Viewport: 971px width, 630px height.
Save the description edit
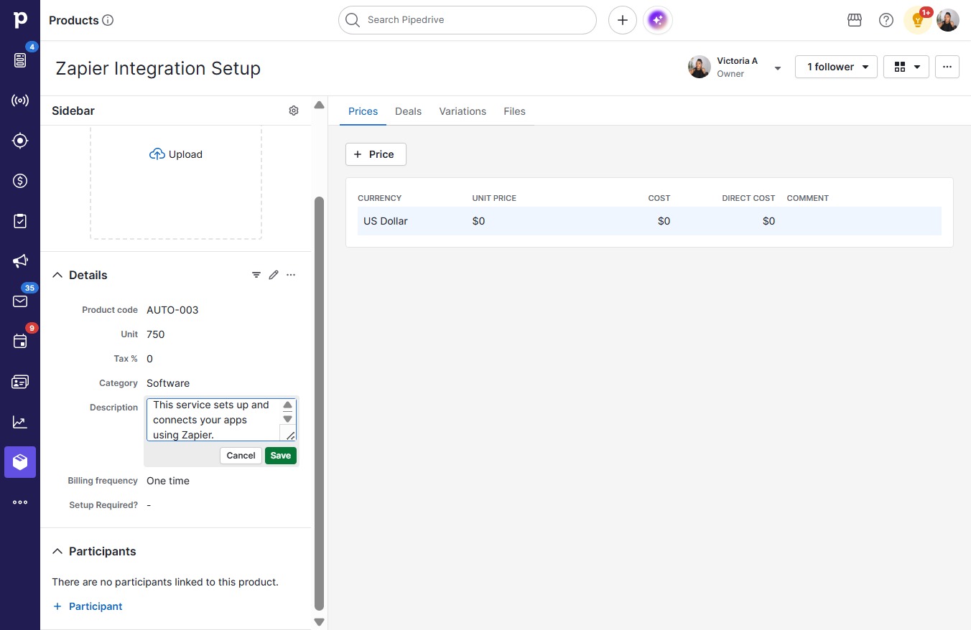281,456
